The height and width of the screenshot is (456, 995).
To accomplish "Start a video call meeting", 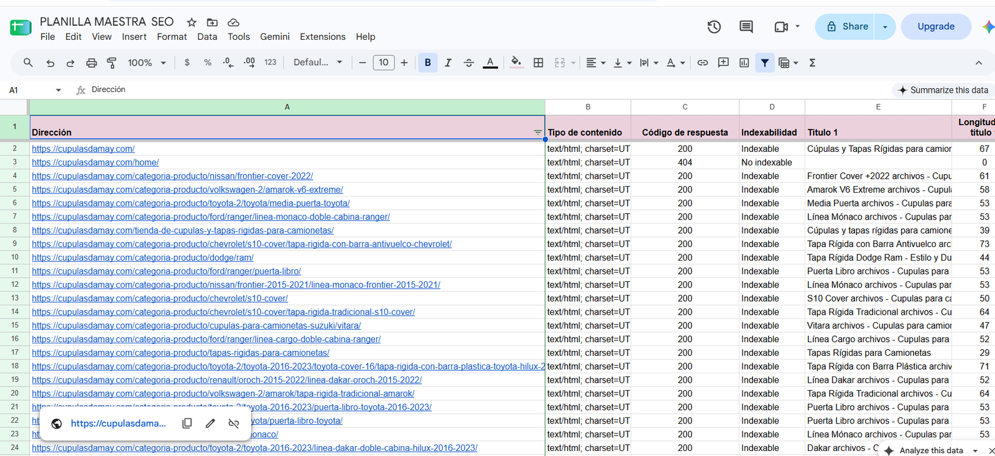I will pos(781,27).
